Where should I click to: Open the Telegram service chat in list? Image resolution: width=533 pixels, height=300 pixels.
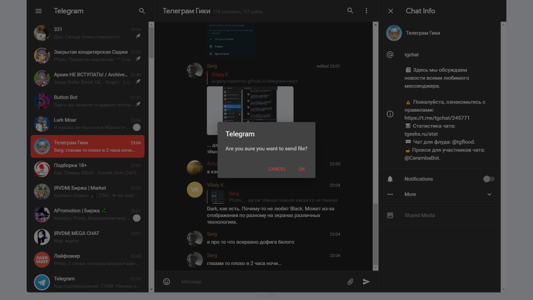[x=87, y=282]
